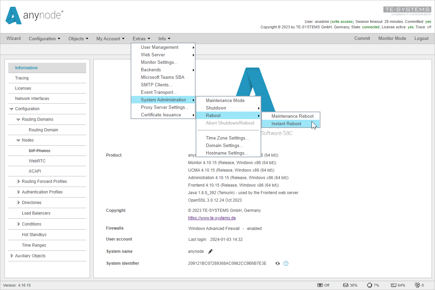
Task: Expand the Routing Forward Profiles section
Action: 18,181
